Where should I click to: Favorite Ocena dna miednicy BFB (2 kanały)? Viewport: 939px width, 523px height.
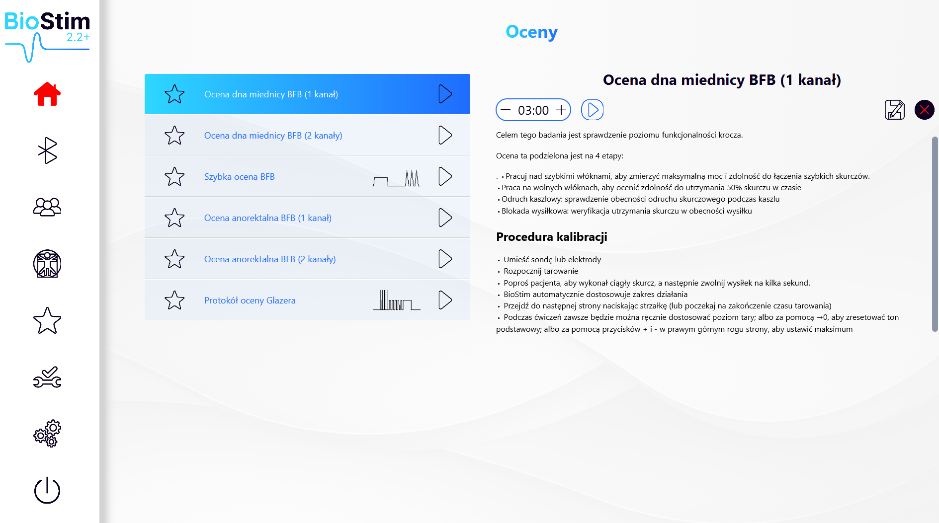click(x=174, y=135)
